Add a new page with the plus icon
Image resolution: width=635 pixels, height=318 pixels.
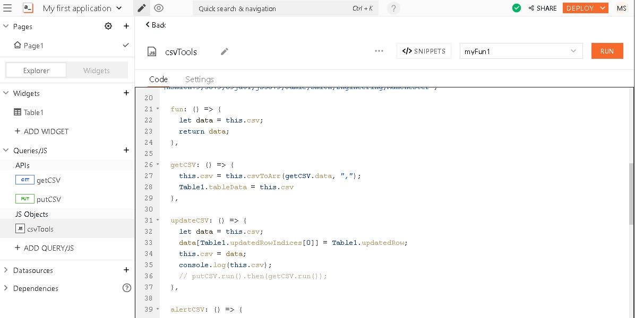[126, 26]
